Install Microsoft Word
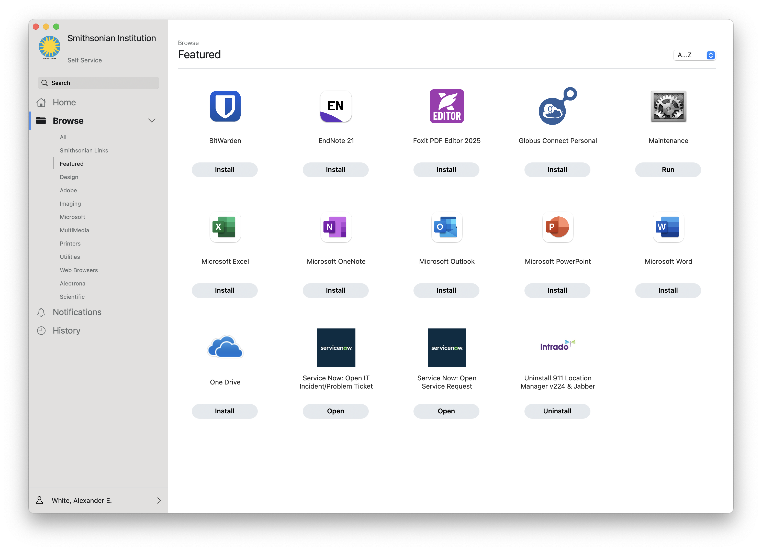 tap(668, 290)
